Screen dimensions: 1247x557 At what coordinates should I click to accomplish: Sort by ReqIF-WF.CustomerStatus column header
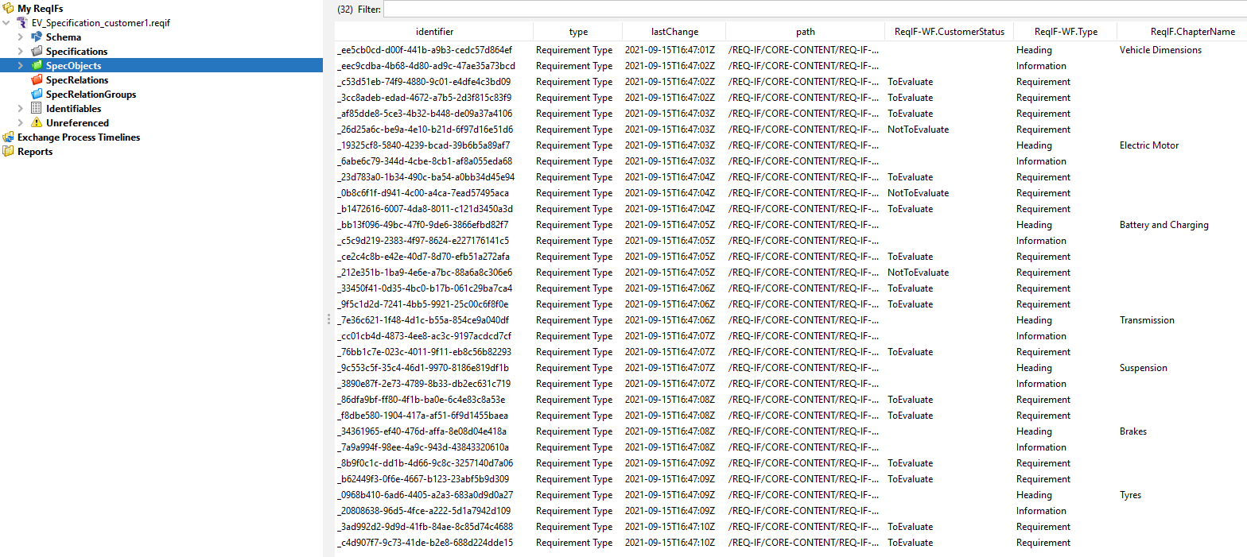[x=949, y=32]
